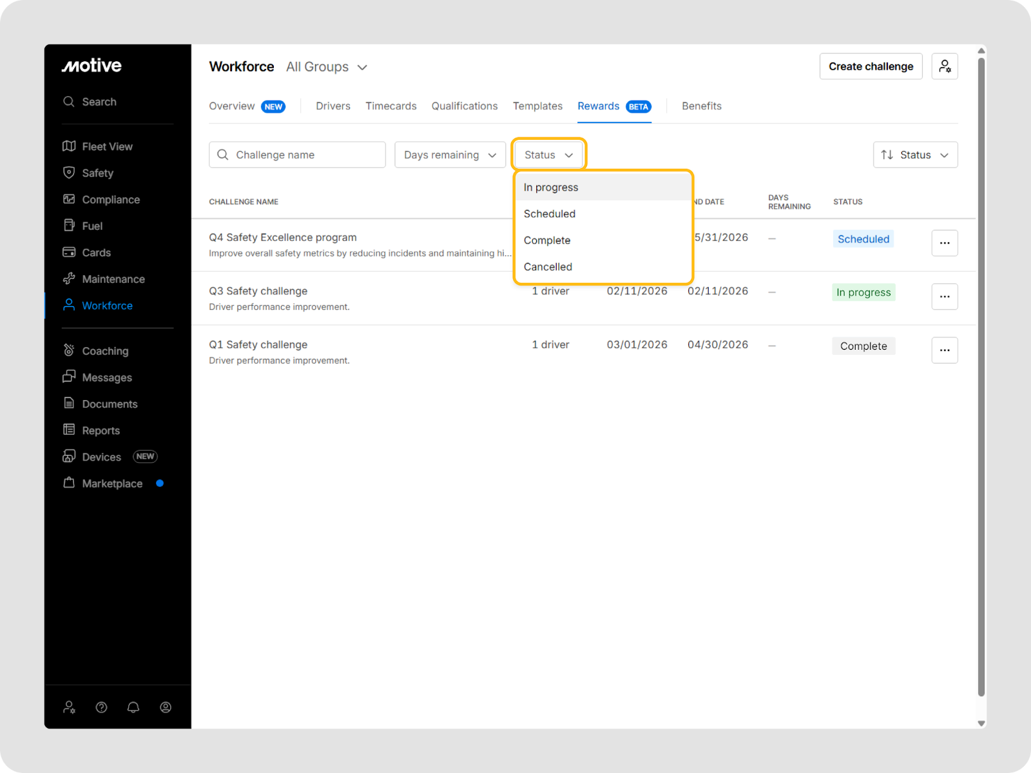Switch to the Timecards tab

(x=390, y=106)
